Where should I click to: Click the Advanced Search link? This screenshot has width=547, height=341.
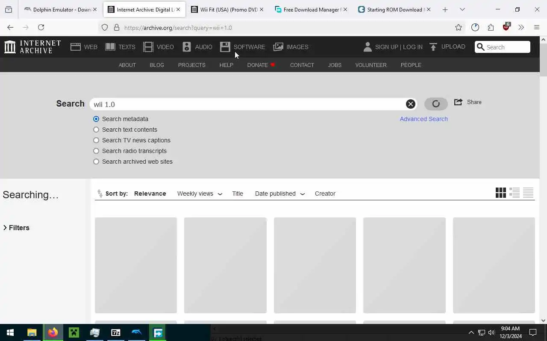click(424, 119)
